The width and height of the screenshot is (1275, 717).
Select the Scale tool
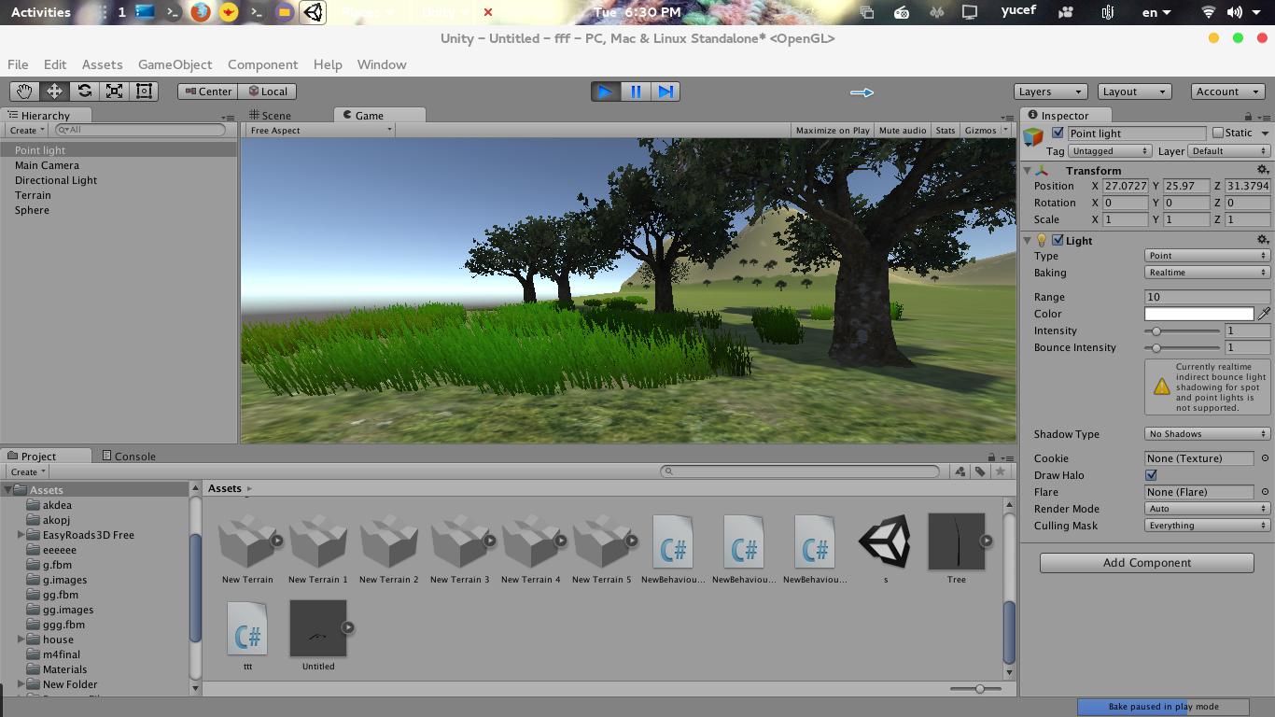point(113,91)
